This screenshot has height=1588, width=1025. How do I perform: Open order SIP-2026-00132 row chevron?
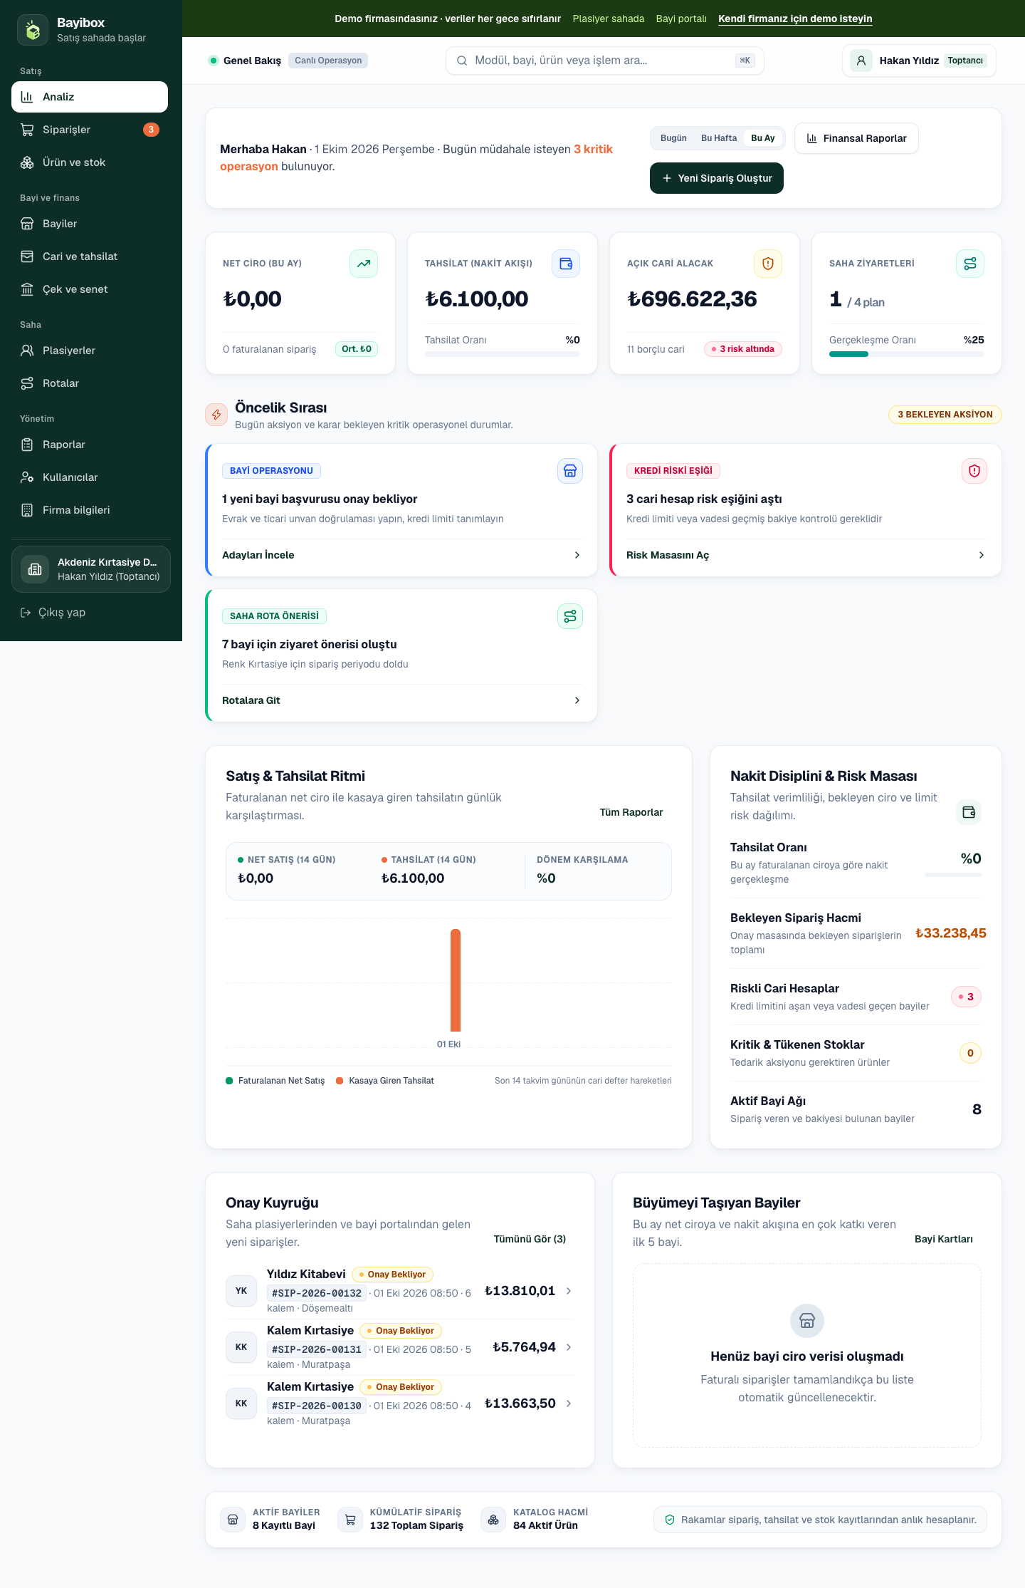(569, 1291)
